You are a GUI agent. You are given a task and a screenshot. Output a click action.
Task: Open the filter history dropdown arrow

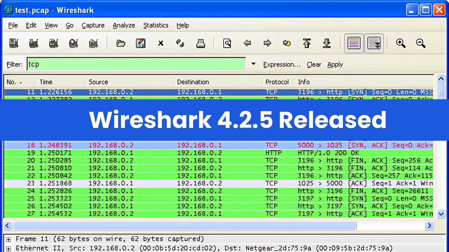(253, 64)
